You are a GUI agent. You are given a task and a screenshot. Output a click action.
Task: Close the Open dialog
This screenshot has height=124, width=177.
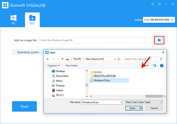tap(163, 53)
